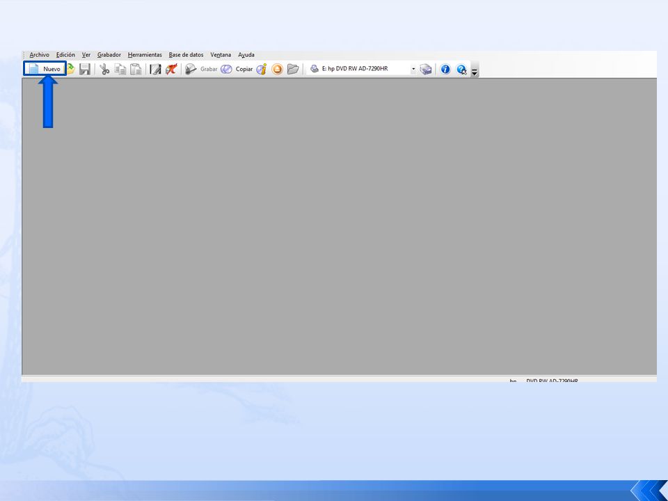
Task: Open an existing compilation with the Open icon
Action: 71,69
